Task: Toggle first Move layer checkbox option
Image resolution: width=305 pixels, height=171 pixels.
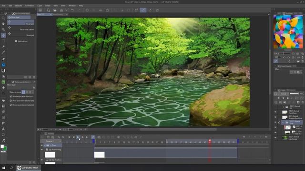Action: point(11,96)
